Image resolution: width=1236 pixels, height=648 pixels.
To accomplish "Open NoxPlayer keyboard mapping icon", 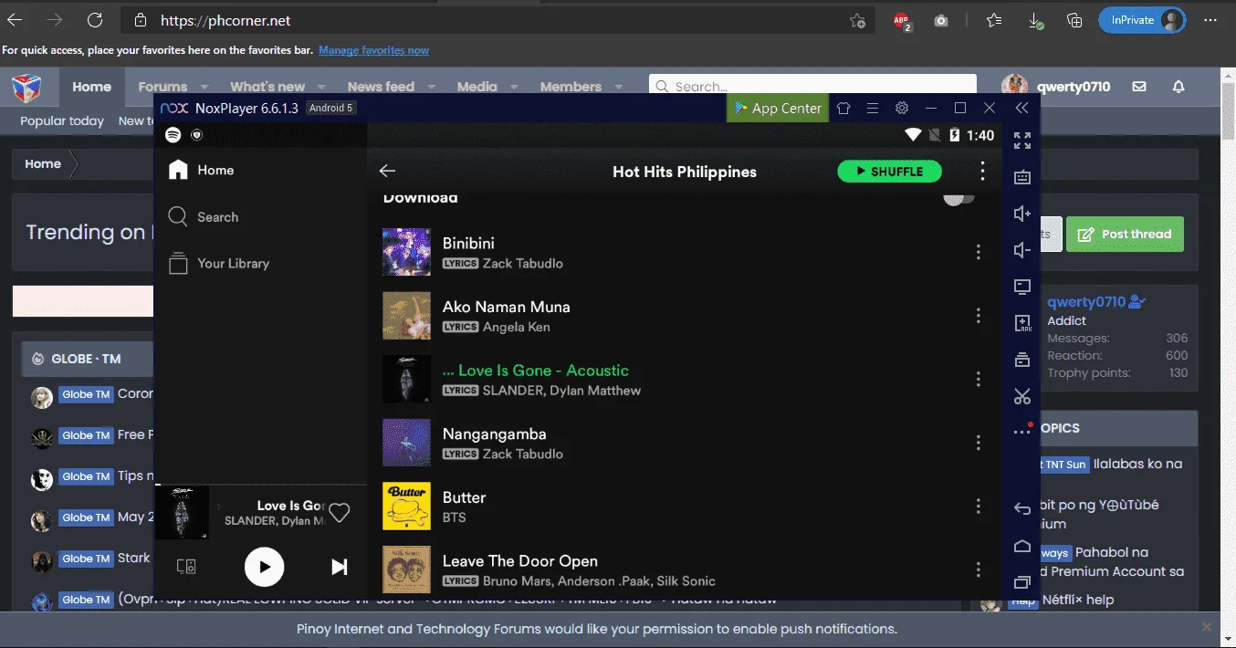I will pos(1022,177).
